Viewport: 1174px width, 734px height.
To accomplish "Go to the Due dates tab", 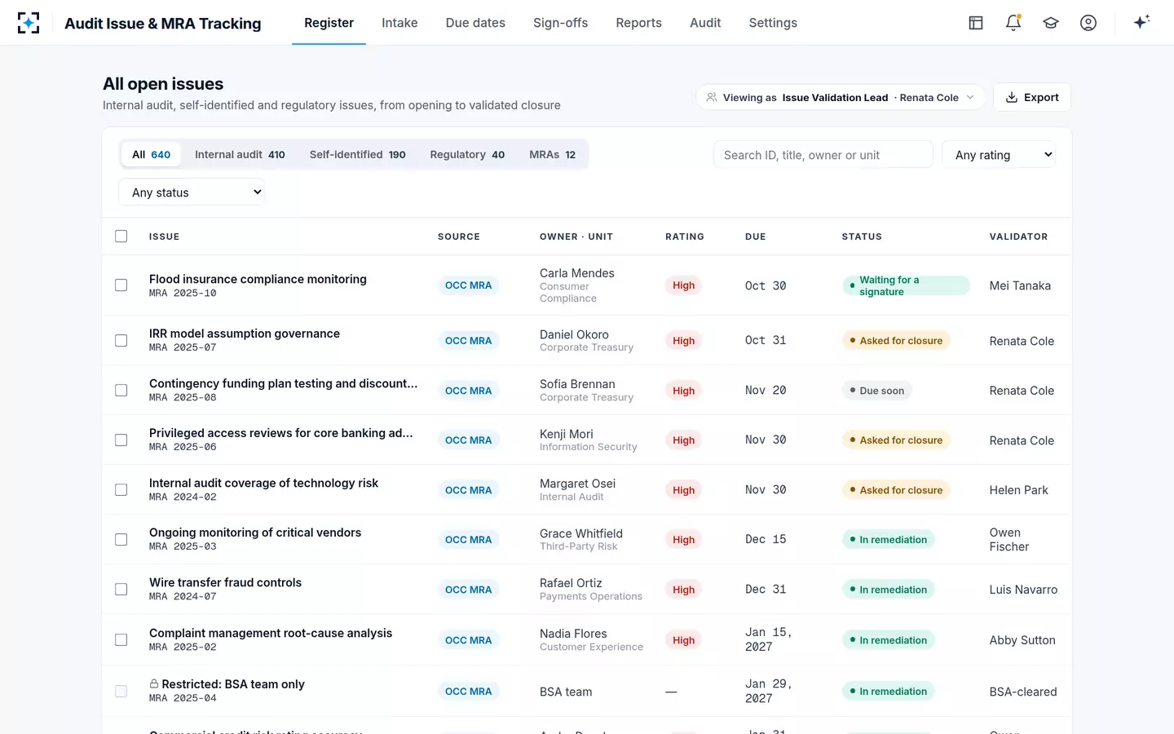I will tap(475, 23).
